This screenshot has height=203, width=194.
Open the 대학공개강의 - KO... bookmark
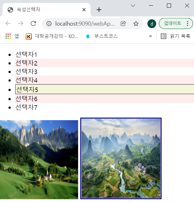(x=52, y=36)
